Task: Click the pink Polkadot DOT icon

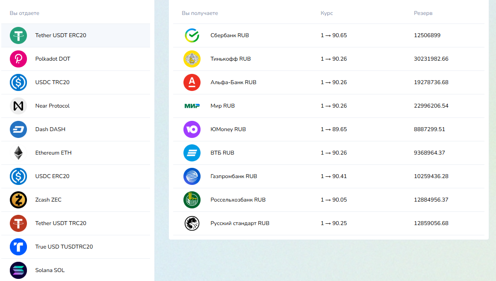Action: pyautogui.click(x=18, y=59)
